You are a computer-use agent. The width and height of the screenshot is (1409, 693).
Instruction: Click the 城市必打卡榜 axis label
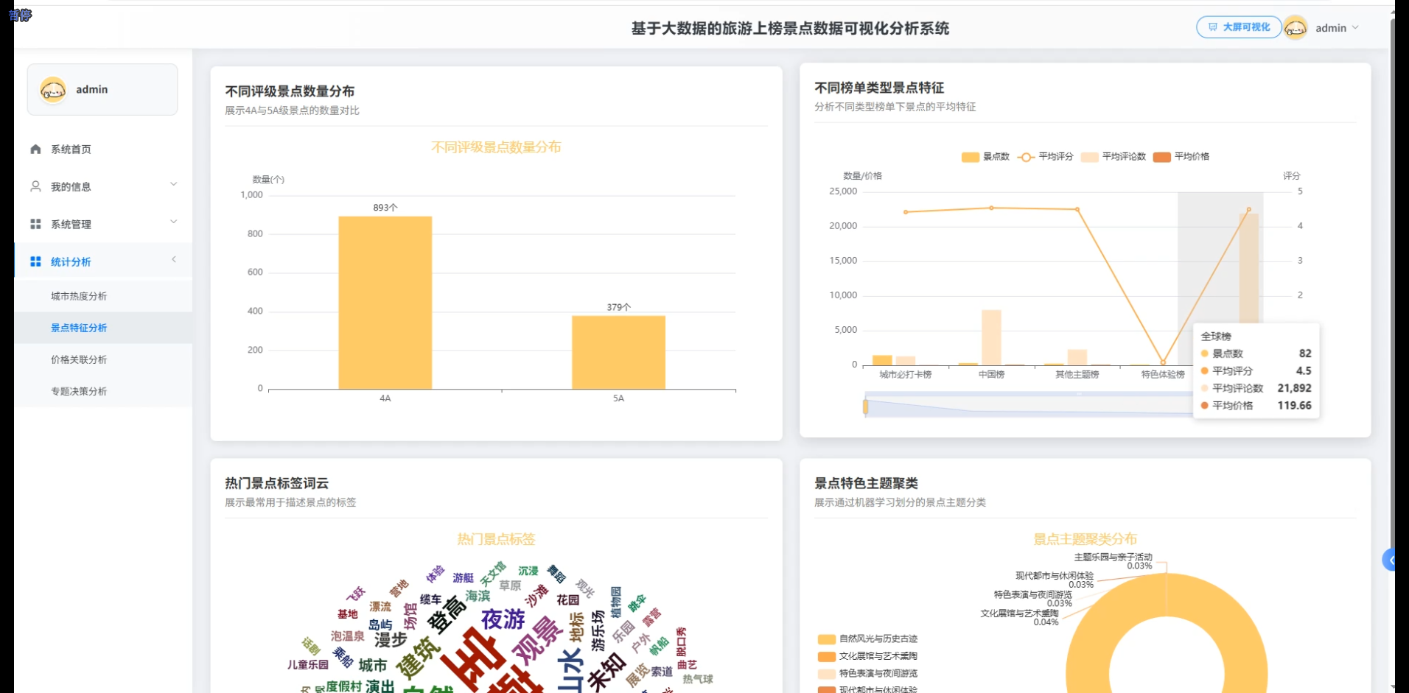pos(905,375)
